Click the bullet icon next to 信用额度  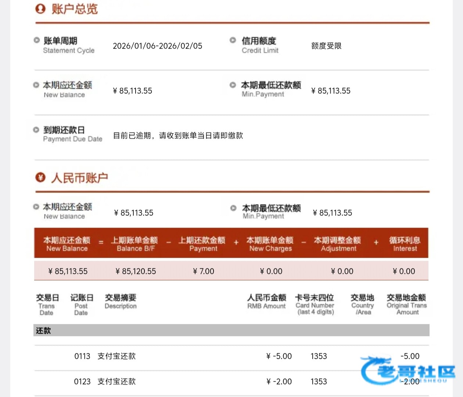[x=233, y=40]
